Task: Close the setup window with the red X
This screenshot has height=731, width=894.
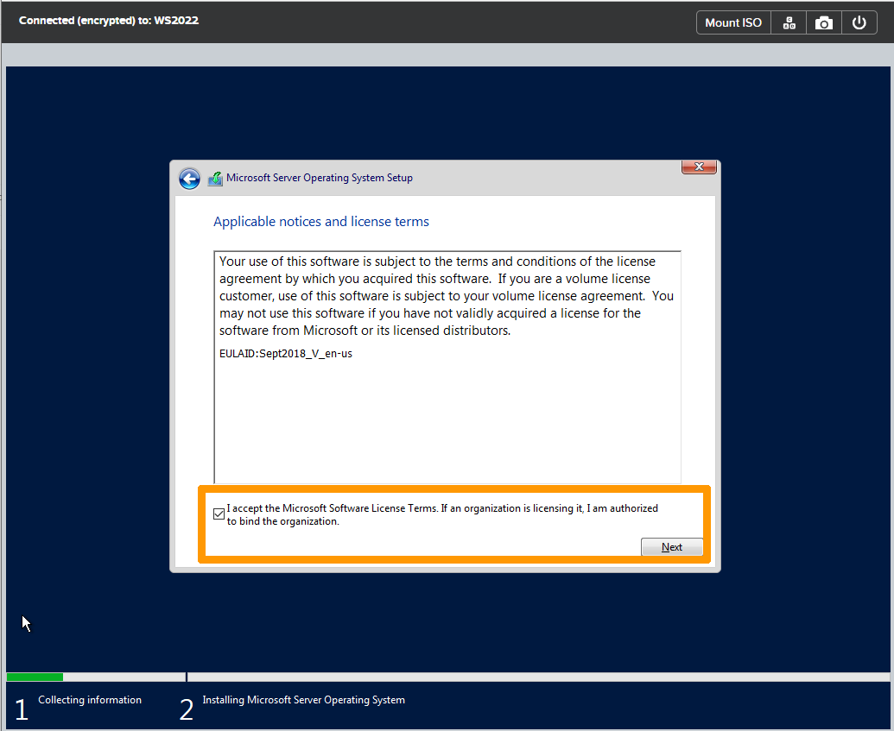Action: pyautogui.click(x=698, y=167)
